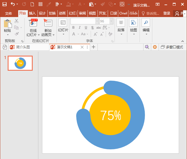Click the 告诉我 Tell me search box
Screen dimensions: 187x159
pos(150,13)
